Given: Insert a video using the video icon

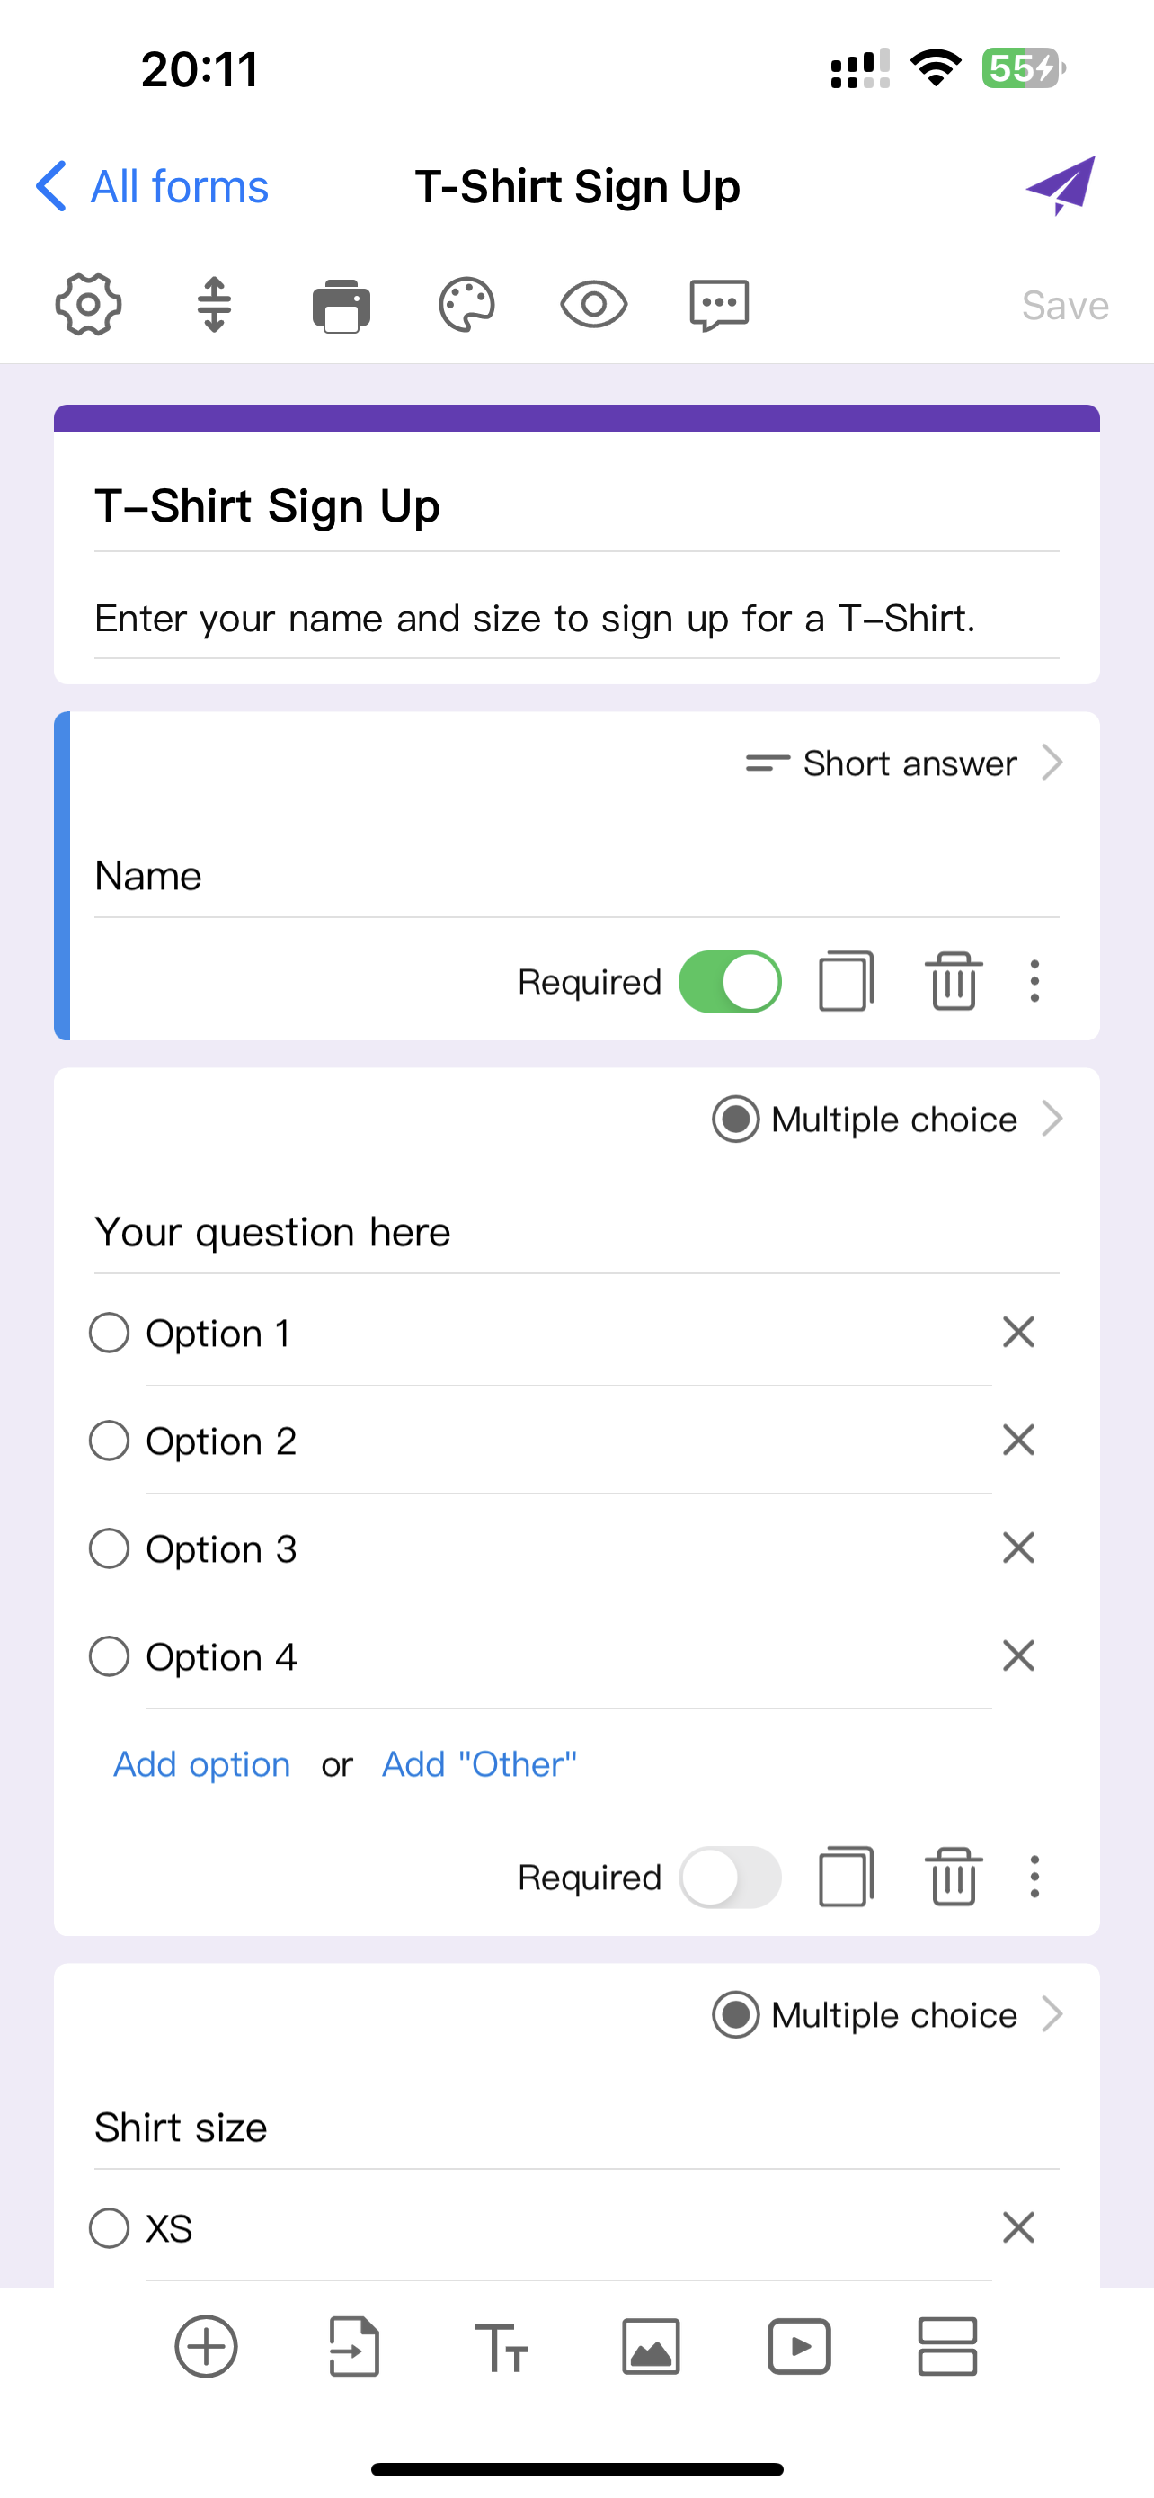Looking at the screenshot, I should click(x=798, y=2347).
